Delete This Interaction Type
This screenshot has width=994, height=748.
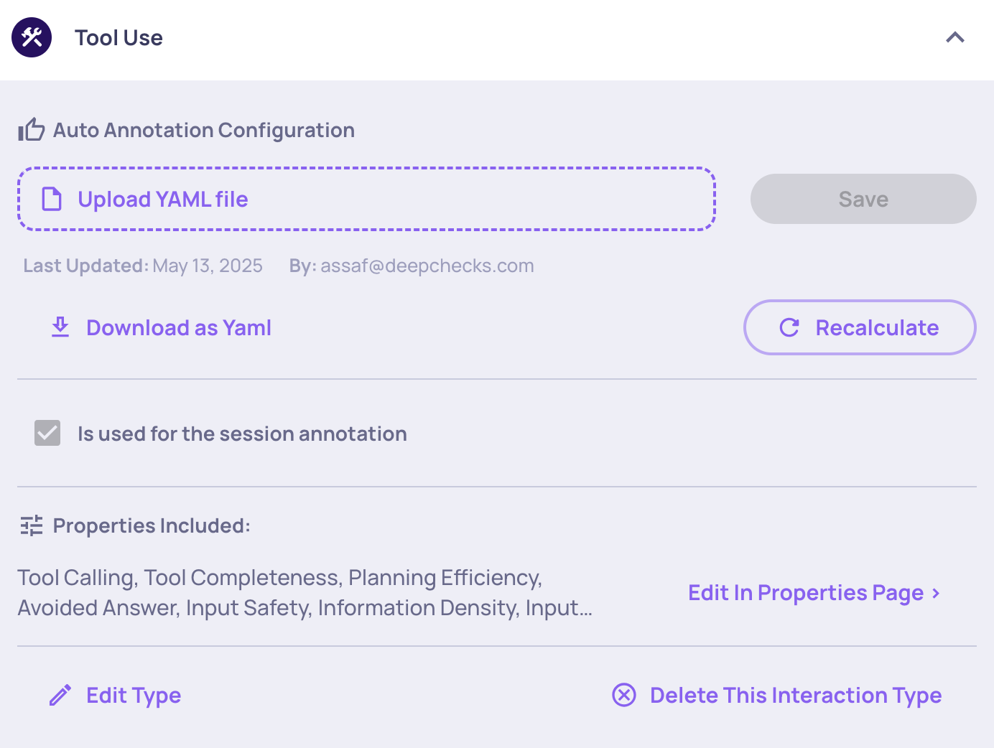(x=795, y=696)
